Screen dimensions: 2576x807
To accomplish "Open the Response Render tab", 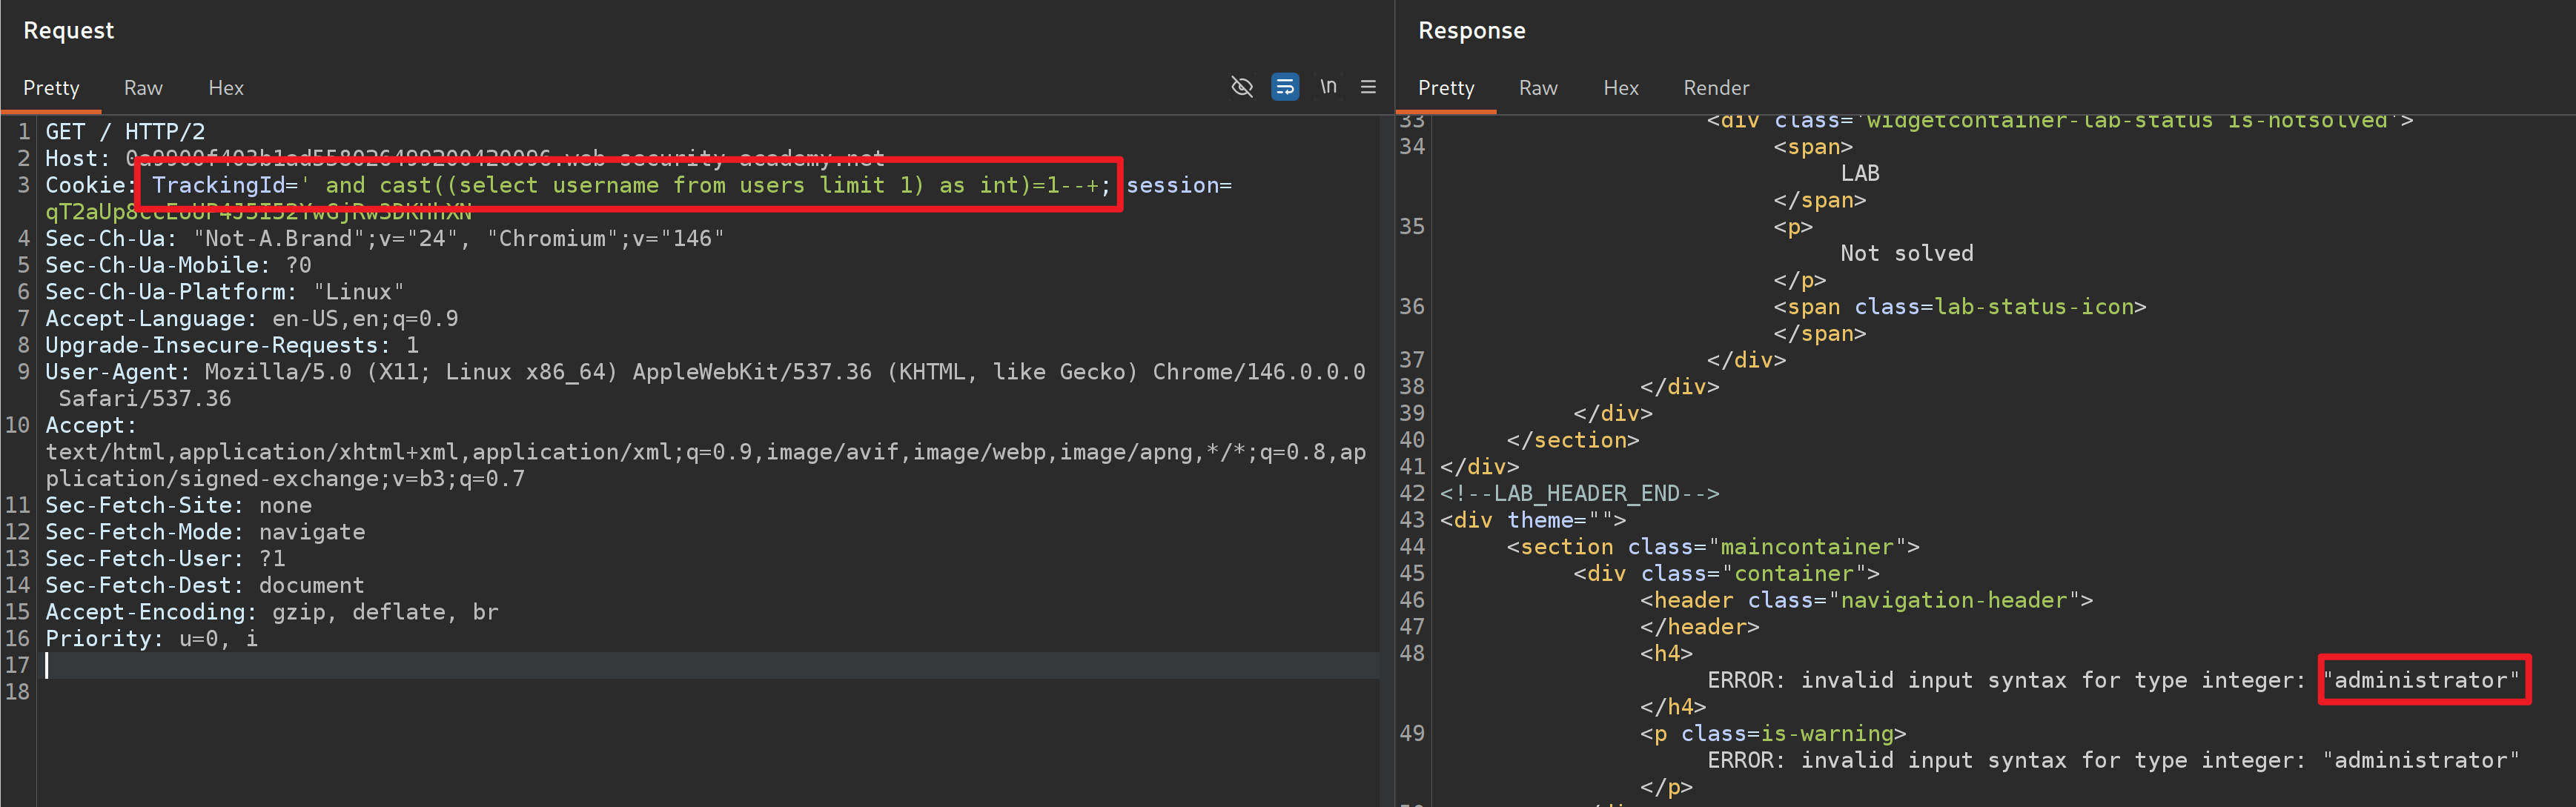I will pos(1715,88).
